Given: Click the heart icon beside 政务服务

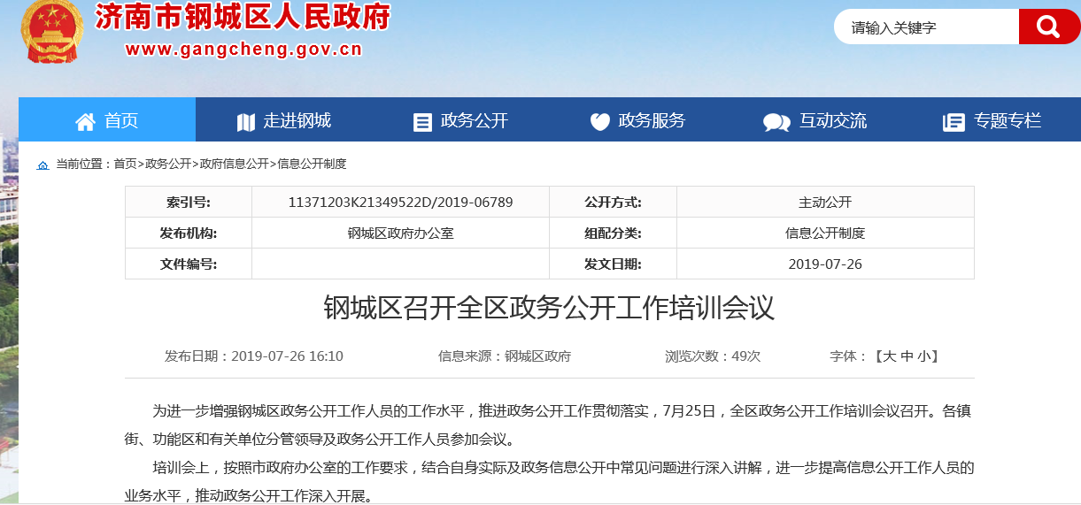Looking at the screenshot, I should (x=600, y=121).
